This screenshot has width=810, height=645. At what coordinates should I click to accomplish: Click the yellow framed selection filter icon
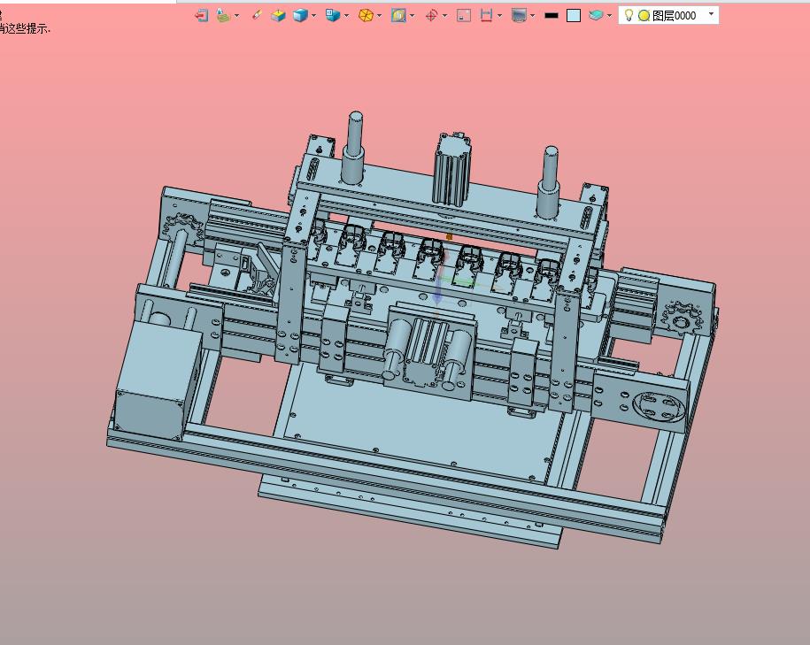[x=398, y=16]
